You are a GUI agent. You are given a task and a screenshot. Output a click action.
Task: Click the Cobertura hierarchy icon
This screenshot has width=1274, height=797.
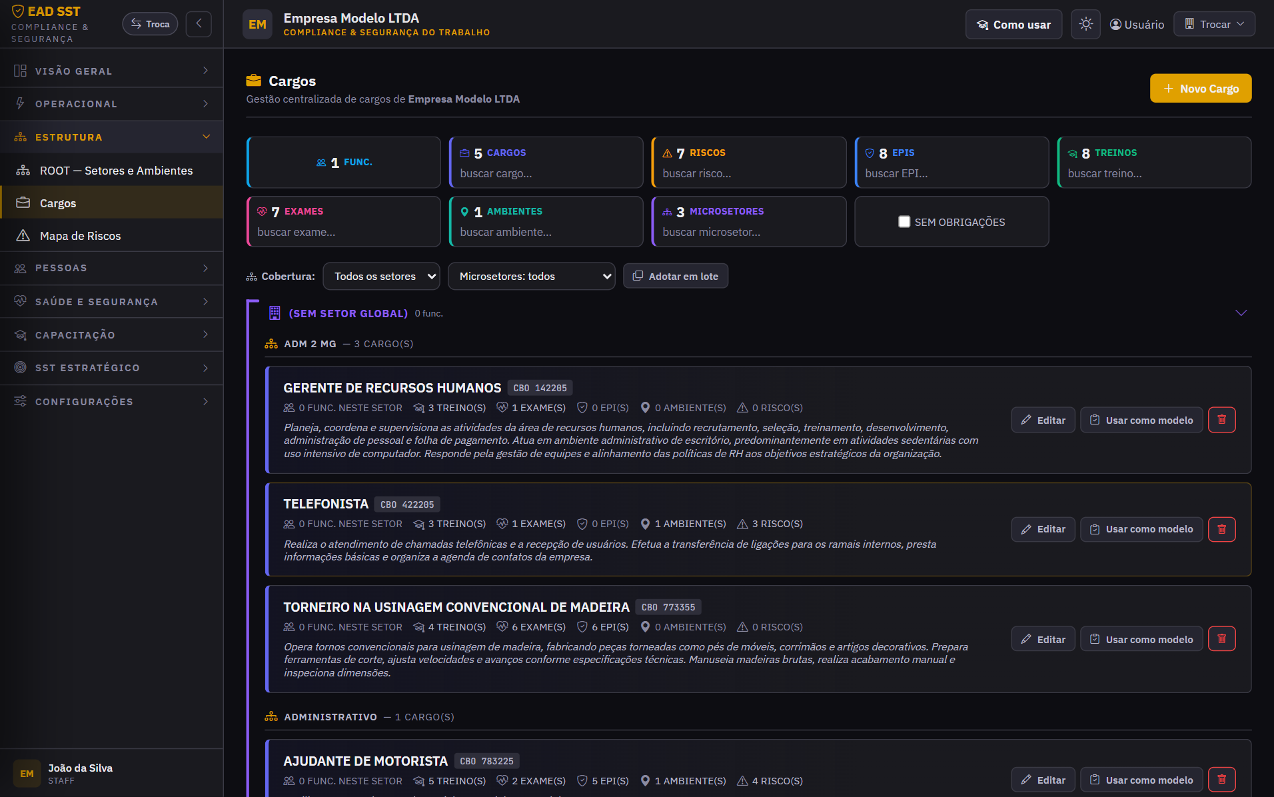[252, 277]
